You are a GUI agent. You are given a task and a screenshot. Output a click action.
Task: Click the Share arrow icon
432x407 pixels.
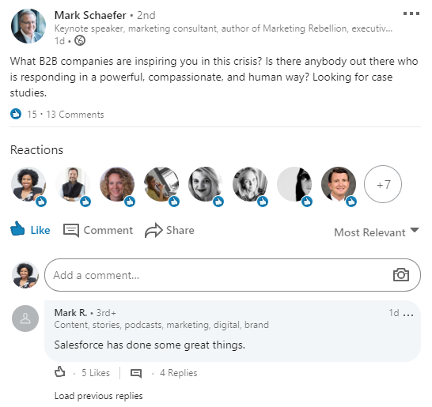[153, 230]
